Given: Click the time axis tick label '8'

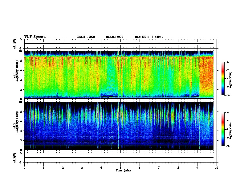Looking at the screenshot, I should [178, 168].
